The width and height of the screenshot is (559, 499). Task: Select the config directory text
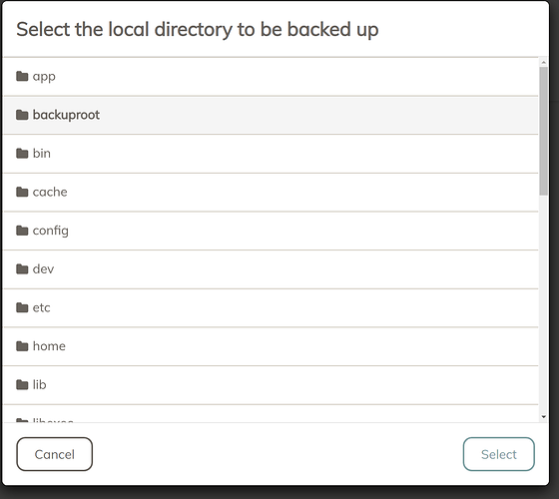click(x=51, y=231)
